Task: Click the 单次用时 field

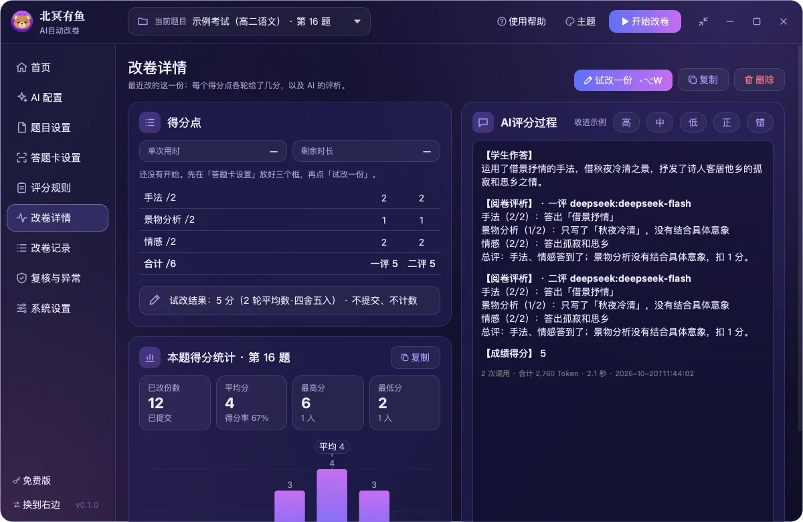Action: tap(213, 151)
